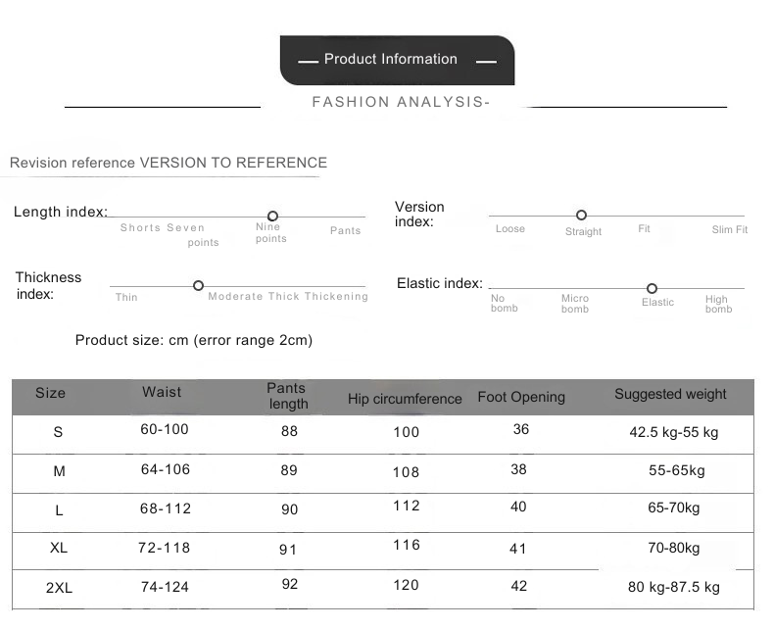Viewport: 774px width, 629px height.
Task: Click the Version index slider marker
Action: 581,215
